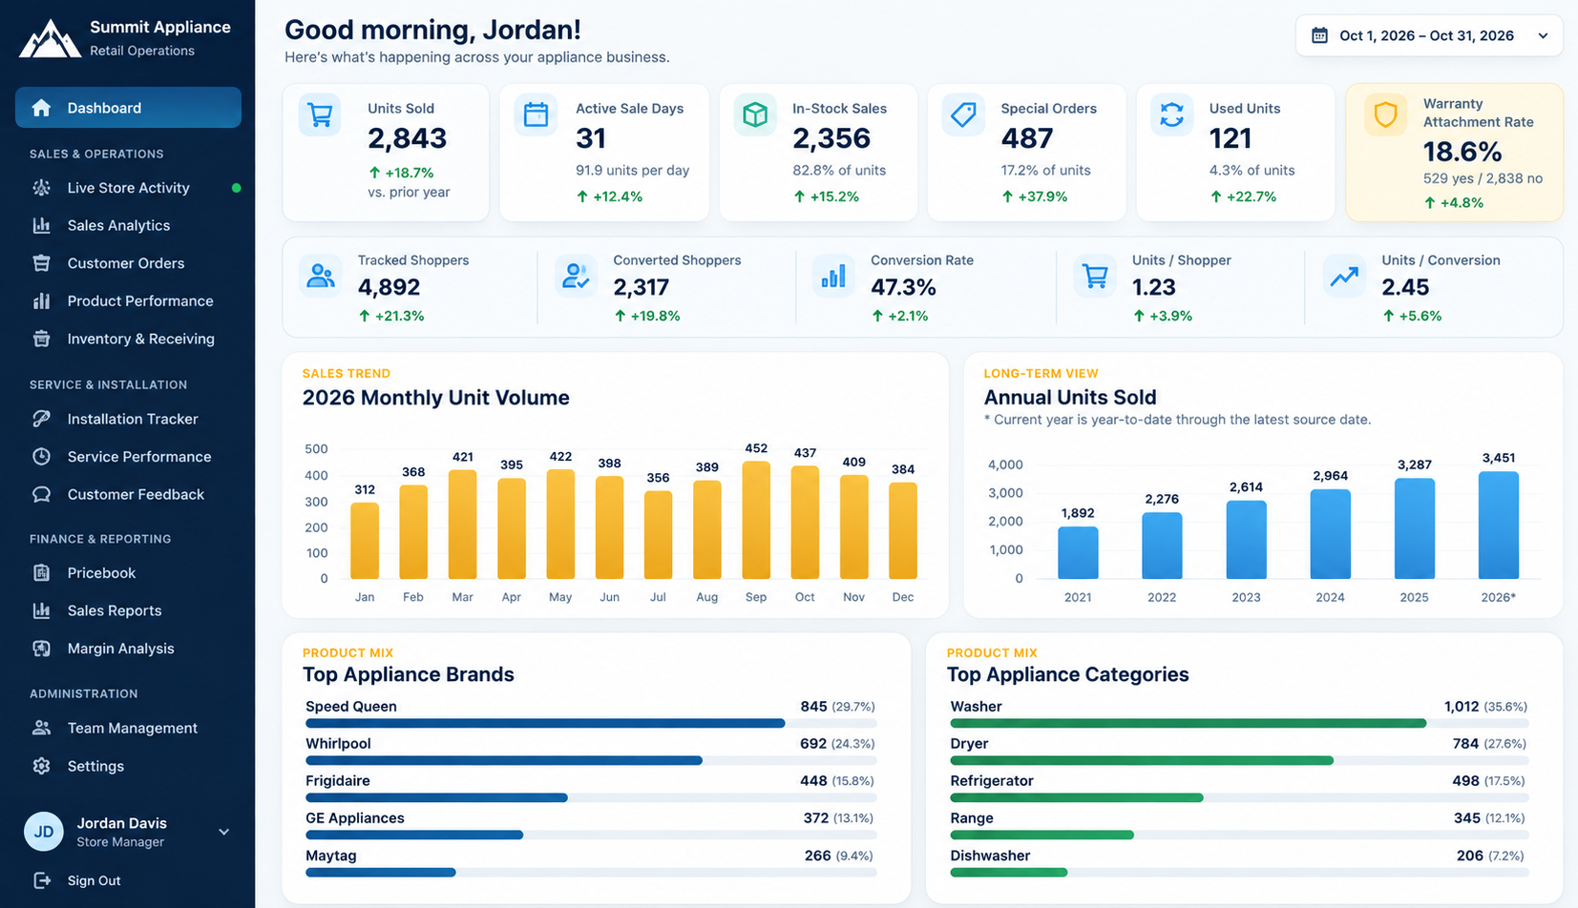Click the Warranty Attachment Rate shield icon
Image resolution: width=1578 pixels, height=908 pixels.
[1385, 115]
